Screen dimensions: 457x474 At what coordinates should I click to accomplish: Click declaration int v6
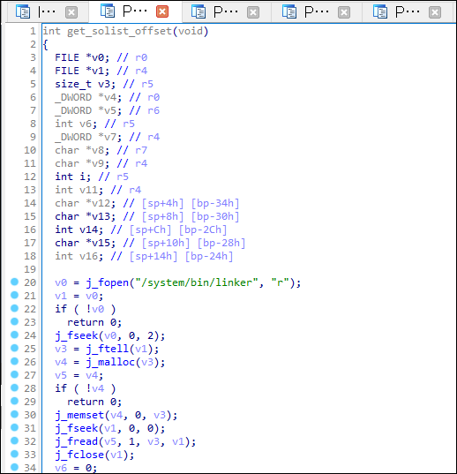click(76, 124)
